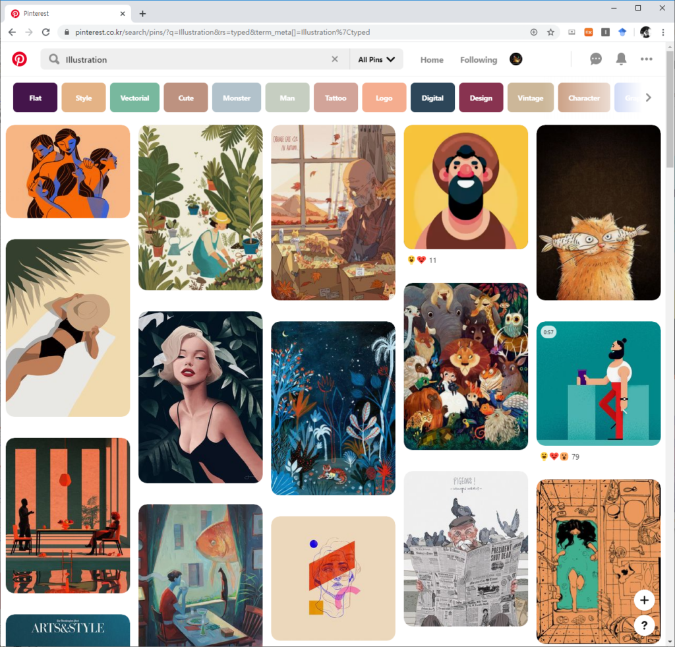Expand the All Pins dropdown
The image size is (675, 647).
pos(376,59)
